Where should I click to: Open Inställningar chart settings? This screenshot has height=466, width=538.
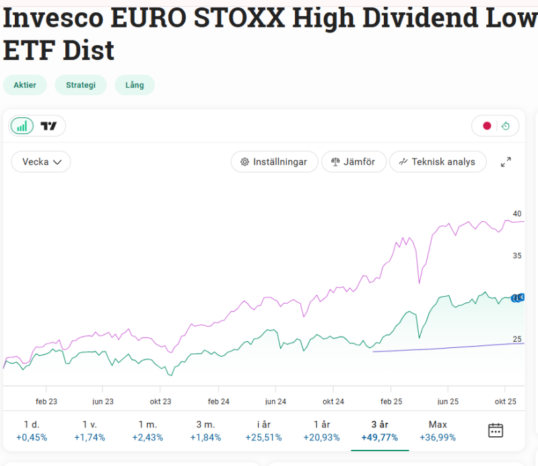coord(274,162)
